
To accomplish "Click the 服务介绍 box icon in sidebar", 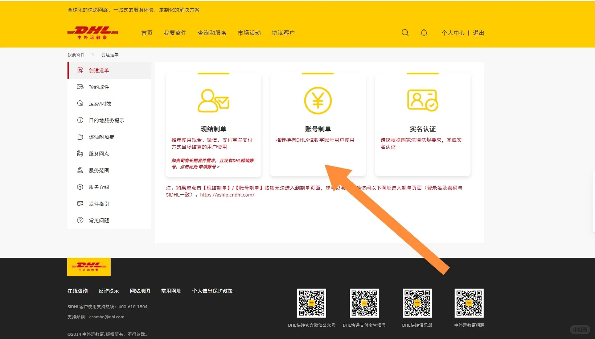I will tap(80, 187).
